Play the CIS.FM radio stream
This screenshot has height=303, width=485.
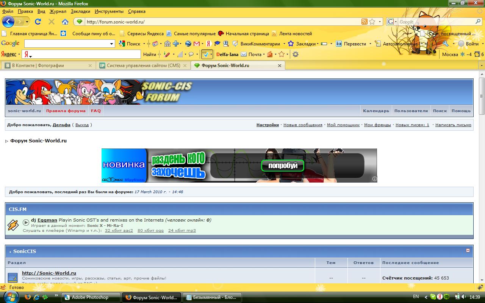pos(26,222)
